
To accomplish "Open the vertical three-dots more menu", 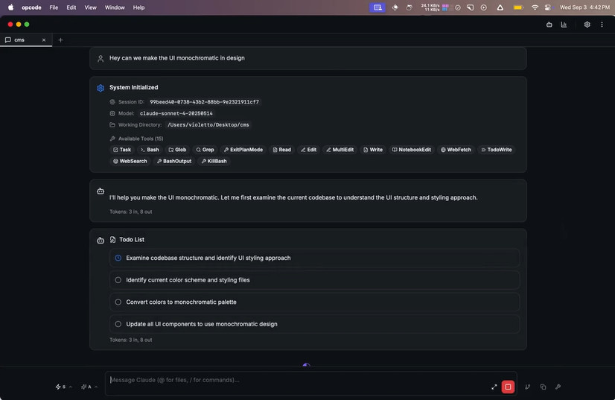I will point(602,25).
